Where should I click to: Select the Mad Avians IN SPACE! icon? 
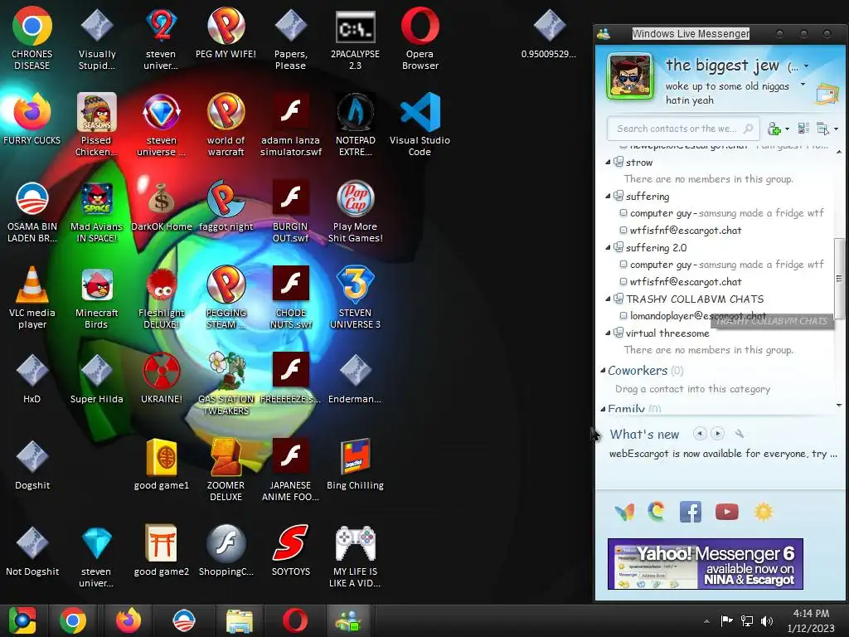click(96, 212)
